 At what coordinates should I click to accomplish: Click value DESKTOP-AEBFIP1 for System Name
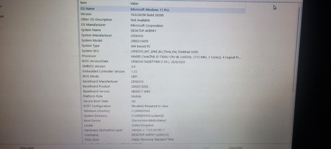pyautogui.click(x=143, y=31)
